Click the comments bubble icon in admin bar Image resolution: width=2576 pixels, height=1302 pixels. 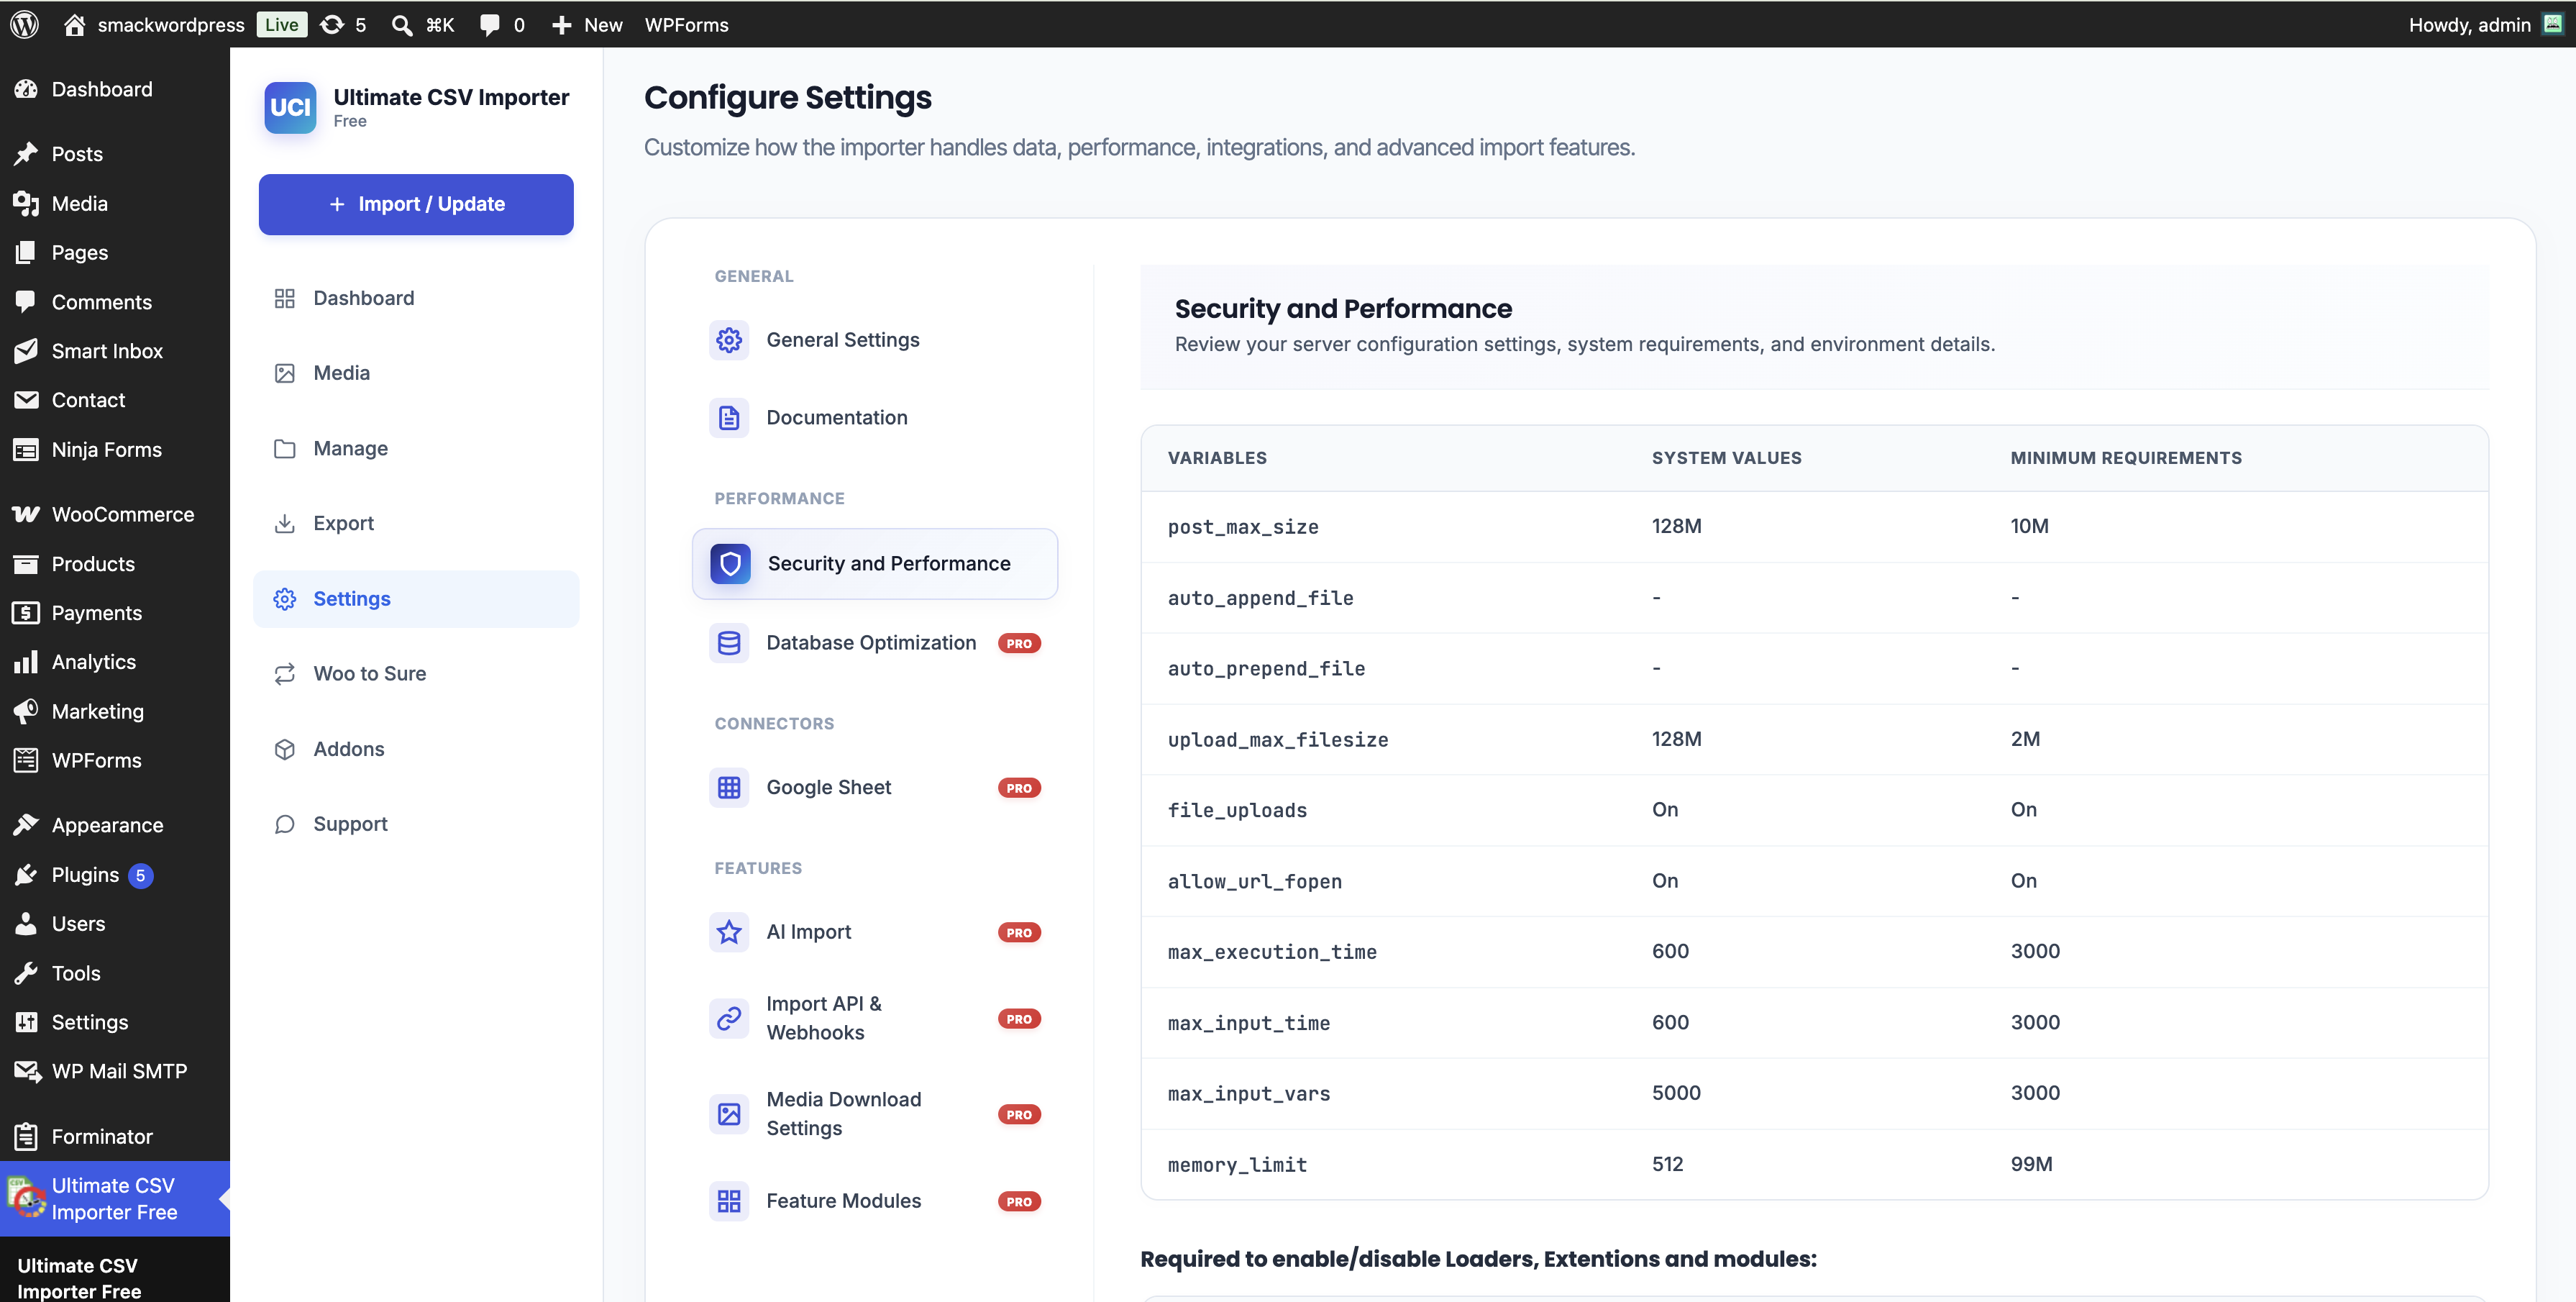(489, 24)
